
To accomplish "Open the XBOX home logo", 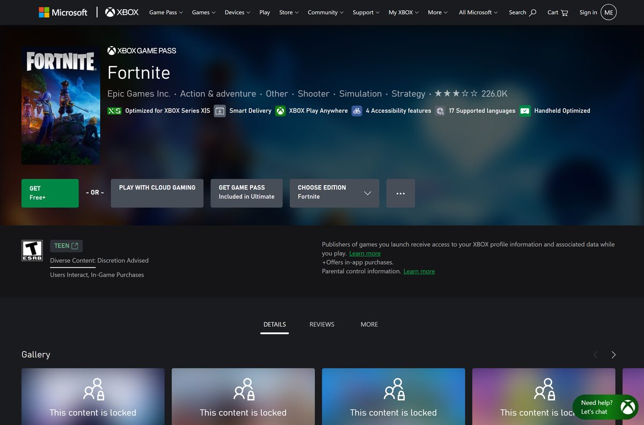I will tap(122, 12).
